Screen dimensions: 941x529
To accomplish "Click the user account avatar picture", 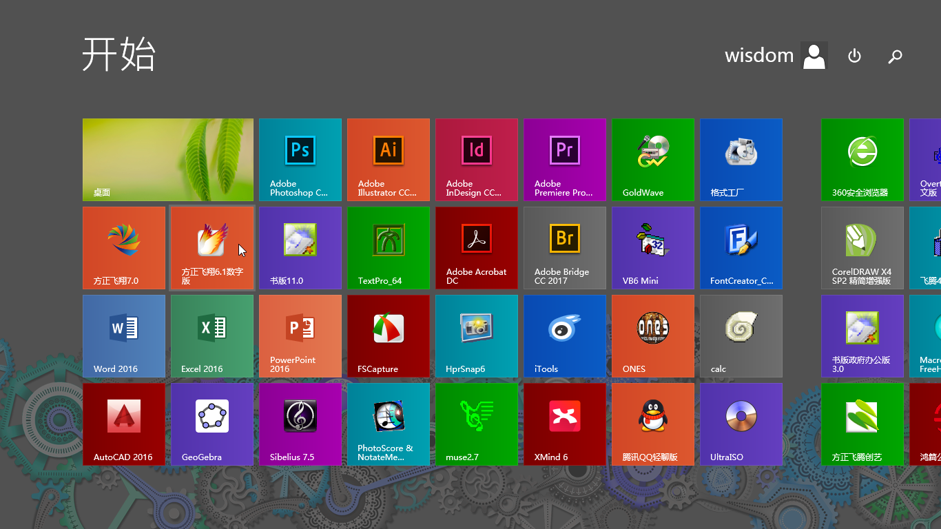I will point(814,56).
